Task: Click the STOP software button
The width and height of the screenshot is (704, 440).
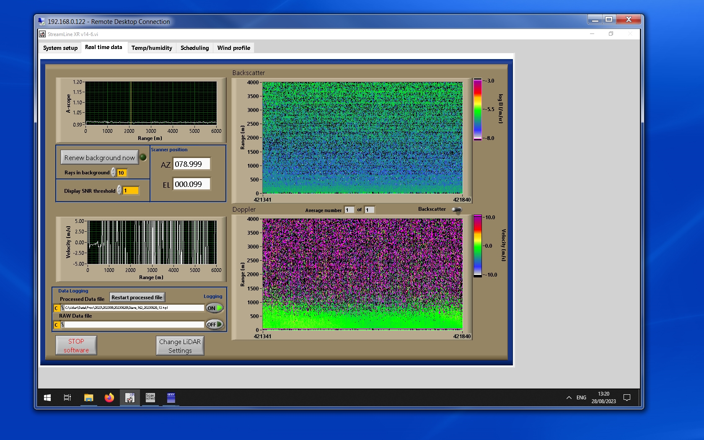Action: [76, 346]
